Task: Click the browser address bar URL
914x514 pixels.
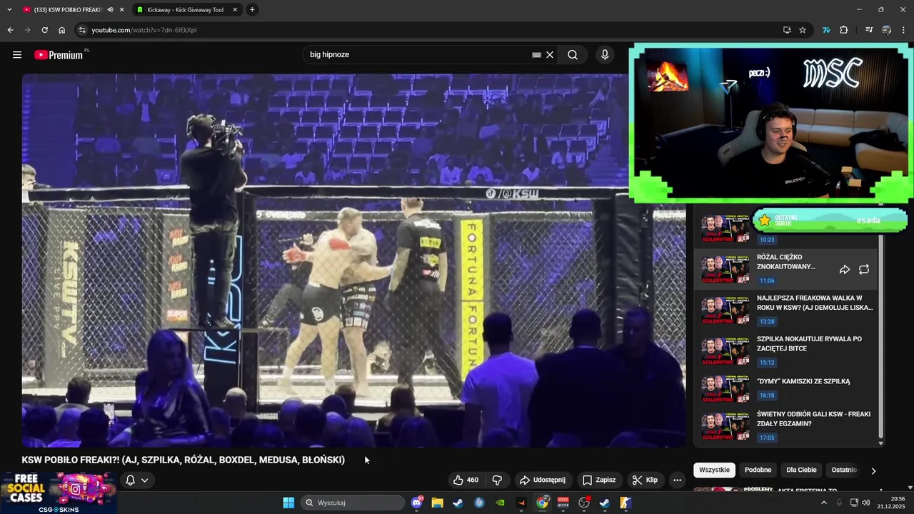Action: coord(144,30)
